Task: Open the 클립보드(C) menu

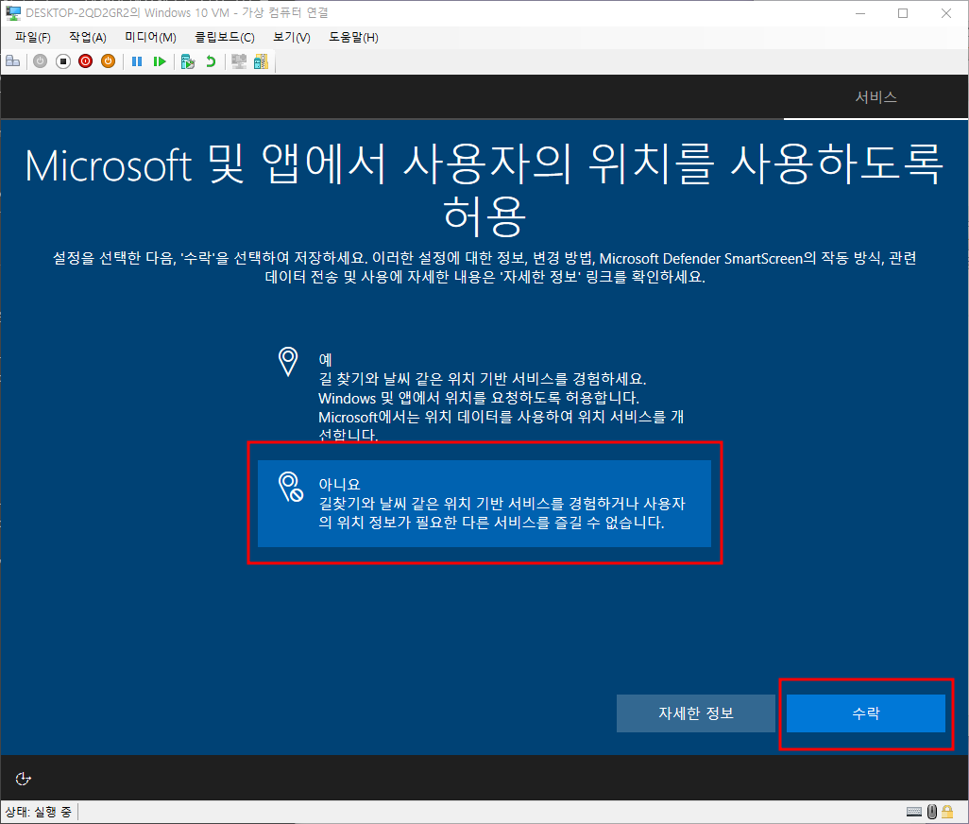Action: 225,37
